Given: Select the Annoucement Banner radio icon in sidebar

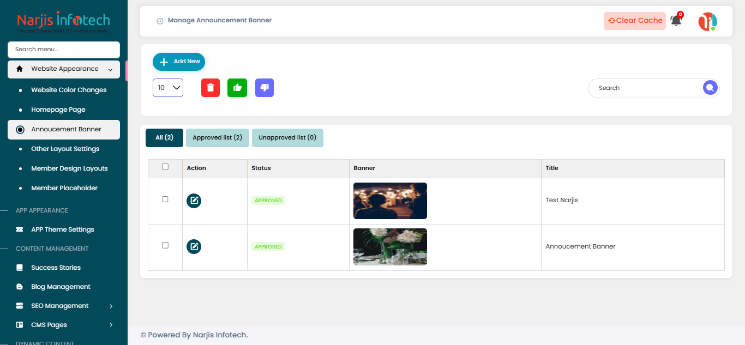Looking at the screenshot, I should click(x=20, y=130).
